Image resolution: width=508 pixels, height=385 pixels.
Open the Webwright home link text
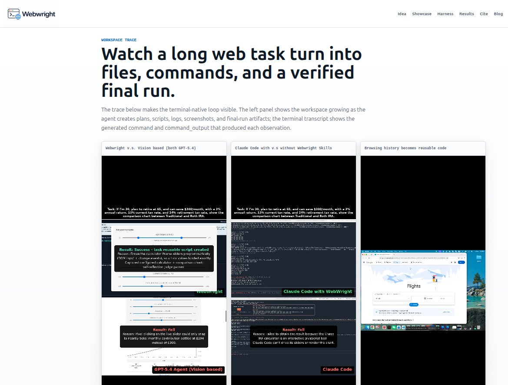pyautogui.click(x=39, y=14)
